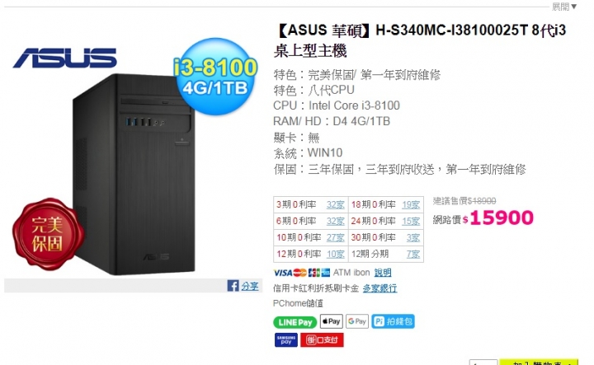Open the 19家 link for 18期0利率

tap(411, 204)
